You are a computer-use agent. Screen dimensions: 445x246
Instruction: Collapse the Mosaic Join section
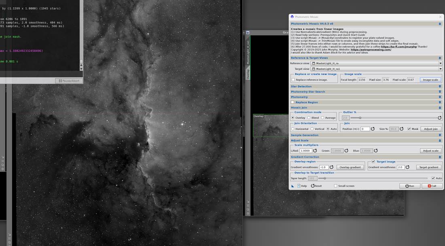pos(440,108)
